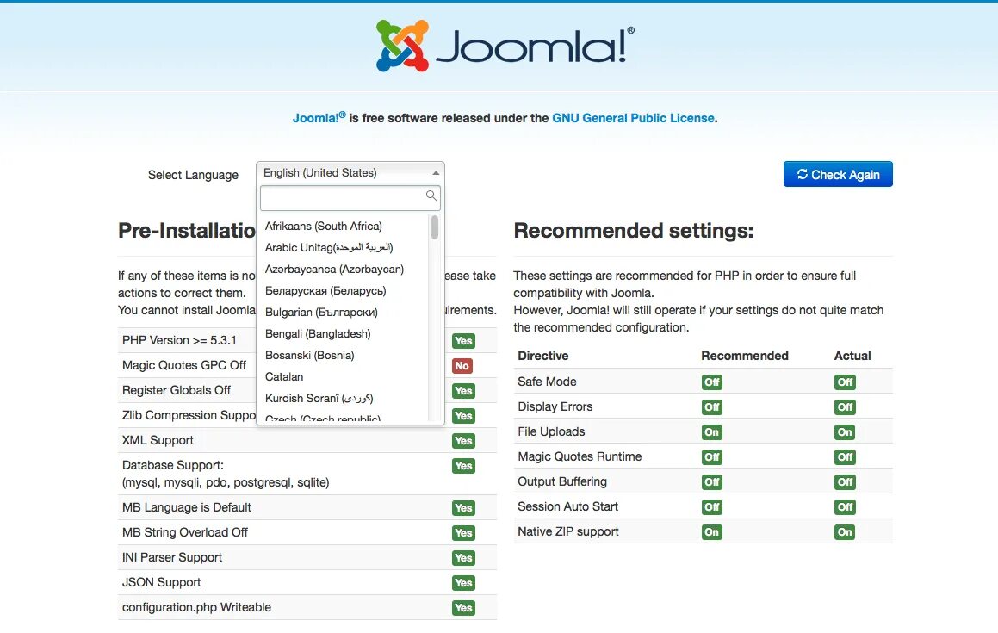998x633 pixels.
Task: Pick Catalan language
Action: 284,377
